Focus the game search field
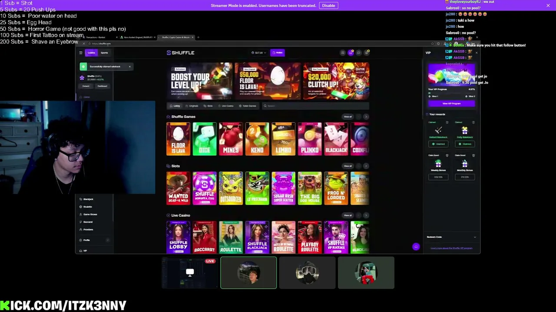Screen dimensions: 556x312 coord(316,106)
